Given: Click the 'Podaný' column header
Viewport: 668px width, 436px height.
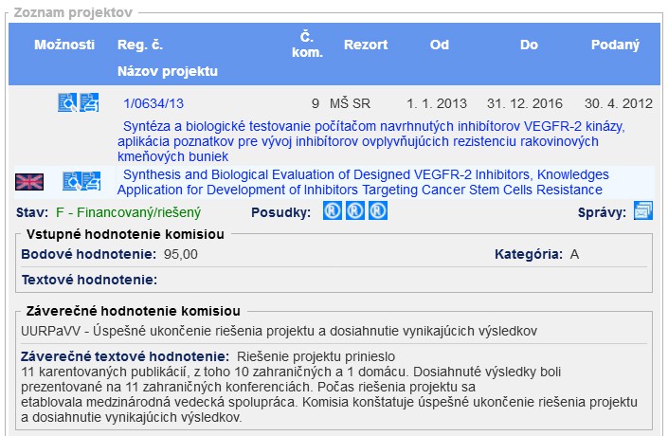Looking at the screenshot, I should [615, 45].
